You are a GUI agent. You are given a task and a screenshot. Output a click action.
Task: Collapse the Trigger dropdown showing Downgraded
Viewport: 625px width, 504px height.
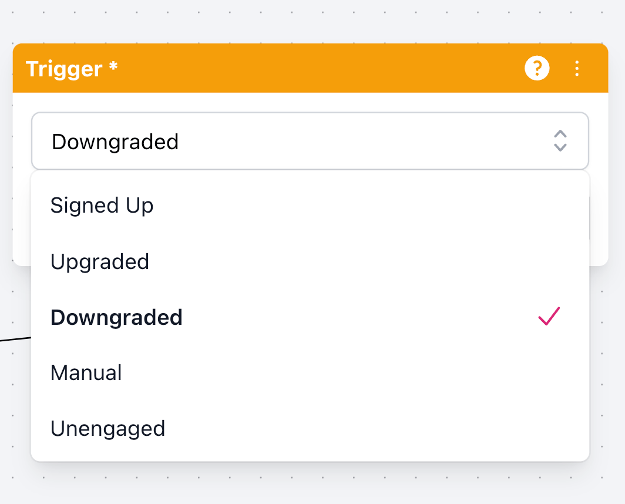click(x=310, y=141)
